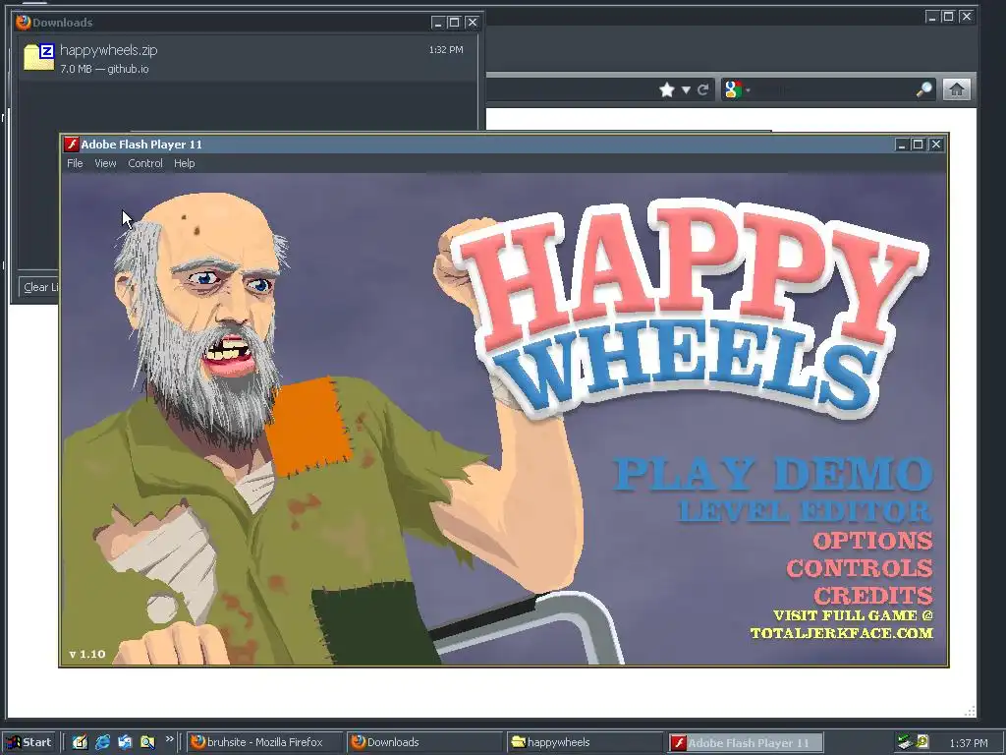The width and height of the screenshot is (1006, 755).
Task: Click the second system tray icon
Action: point(922,741)
